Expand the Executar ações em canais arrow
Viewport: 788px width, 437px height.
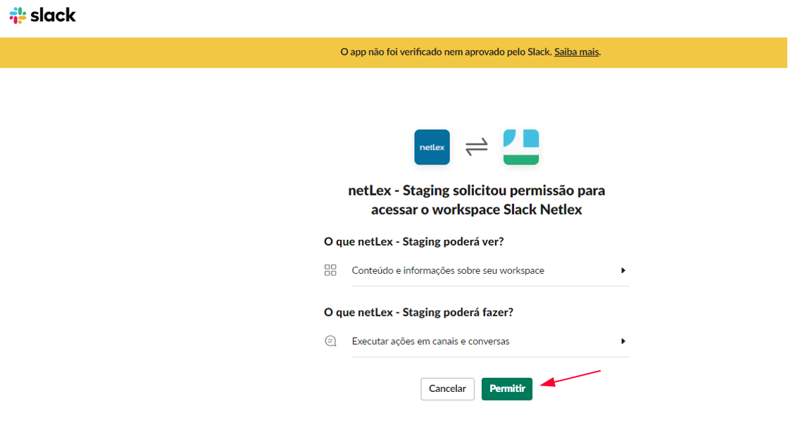point(623,341)
